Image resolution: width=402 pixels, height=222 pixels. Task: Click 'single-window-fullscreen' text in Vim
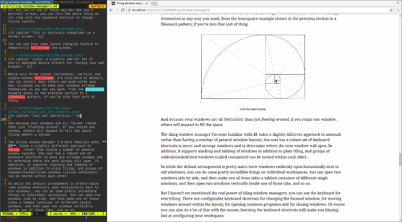[31, 78]
